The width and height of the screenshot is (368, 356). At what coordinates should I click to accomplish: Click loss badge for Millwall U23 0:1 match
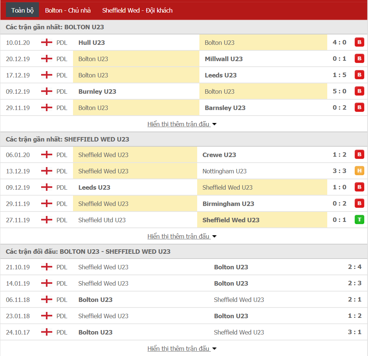point(359,59)
